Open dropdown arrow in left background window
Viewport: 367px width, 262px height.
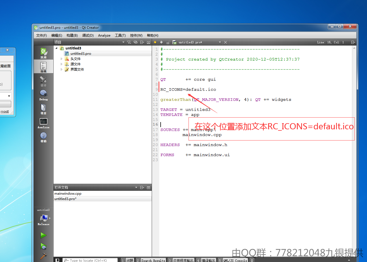9,96
